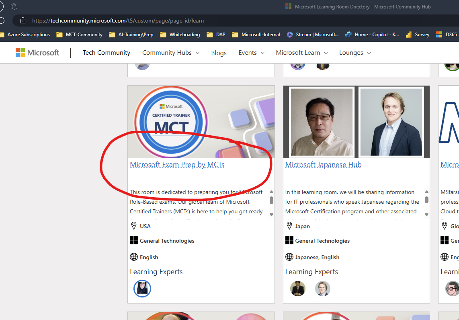
Task: Expand the Community Hubs dropdown
Action: [x=171, y=53]
